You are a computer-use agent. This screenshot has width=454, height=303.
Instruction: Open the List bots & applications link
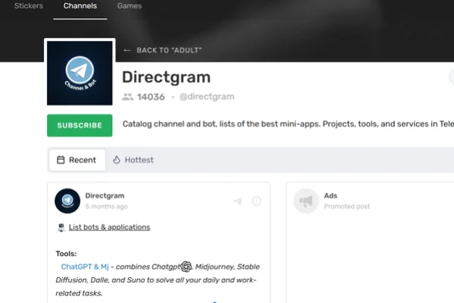tap(110, 227)
